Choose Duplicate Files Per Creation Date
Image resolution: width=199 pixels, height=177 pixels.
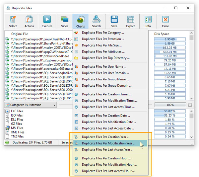(x=110, y=116)
